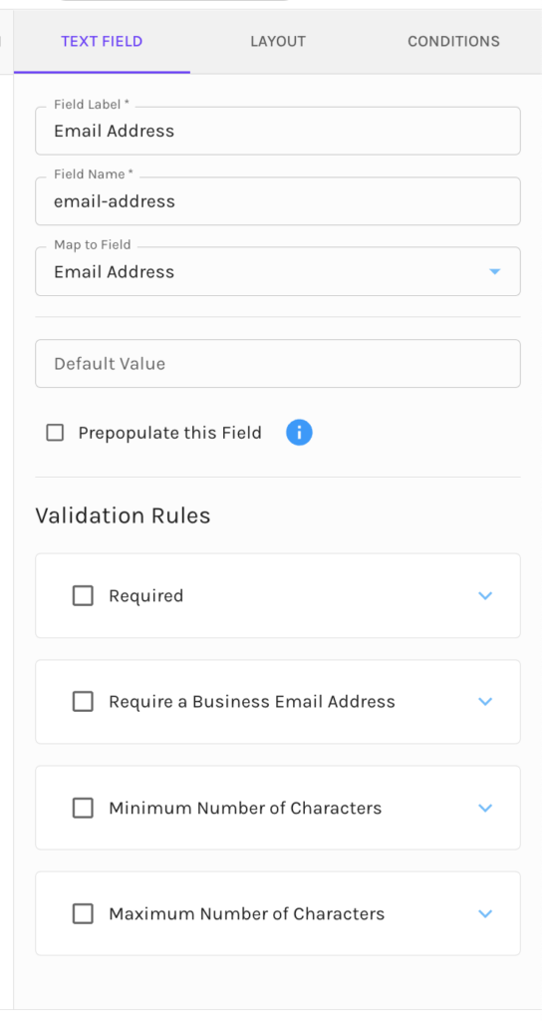Viewport: 542px width, 1021px height.
Task: Click the Require a Business Email Address label
Action: click(252, 702)
